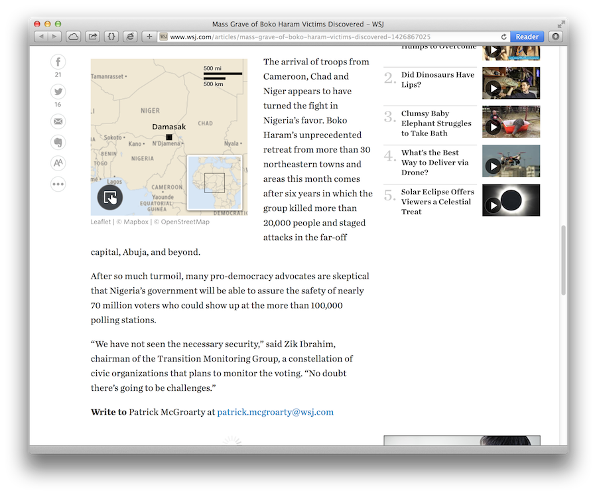Screen dimensions: 597x495
Task: Open 'Did Dinosaurs Have Lips?' video link
Action: 438,80
